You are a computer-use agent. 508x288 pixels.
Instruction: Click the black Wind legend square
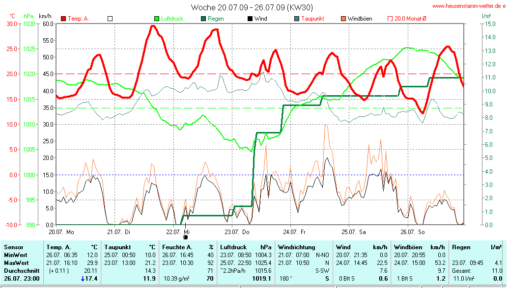(x=250, y=19)
